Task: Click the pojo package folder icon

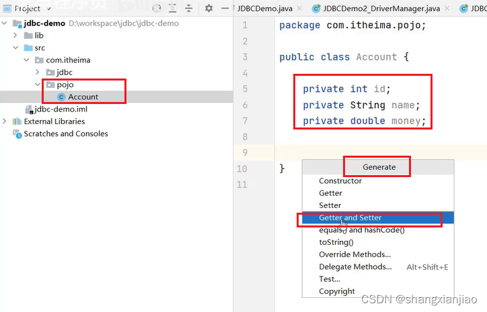Action: [50, 85]
